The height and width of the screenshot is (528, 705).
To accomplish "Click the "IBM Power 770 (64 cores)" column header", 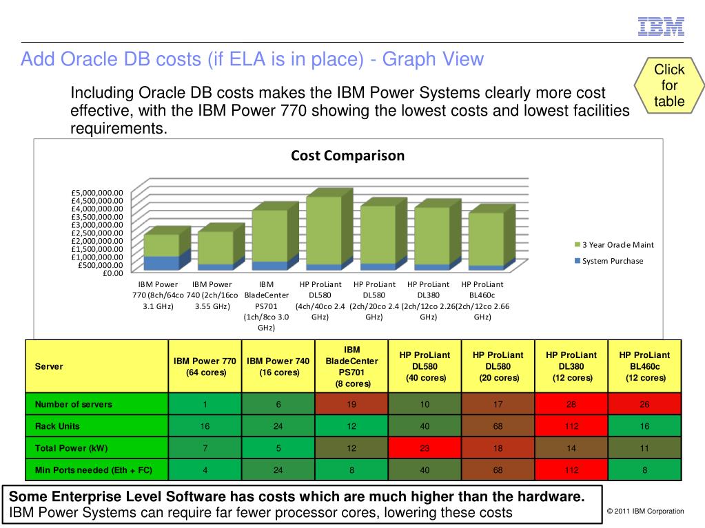I will tap(205, 366).
